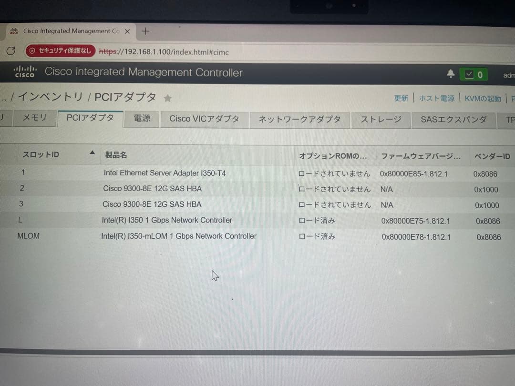Click the admin user menu
515x386 pixels.
[x=509, y=75]
